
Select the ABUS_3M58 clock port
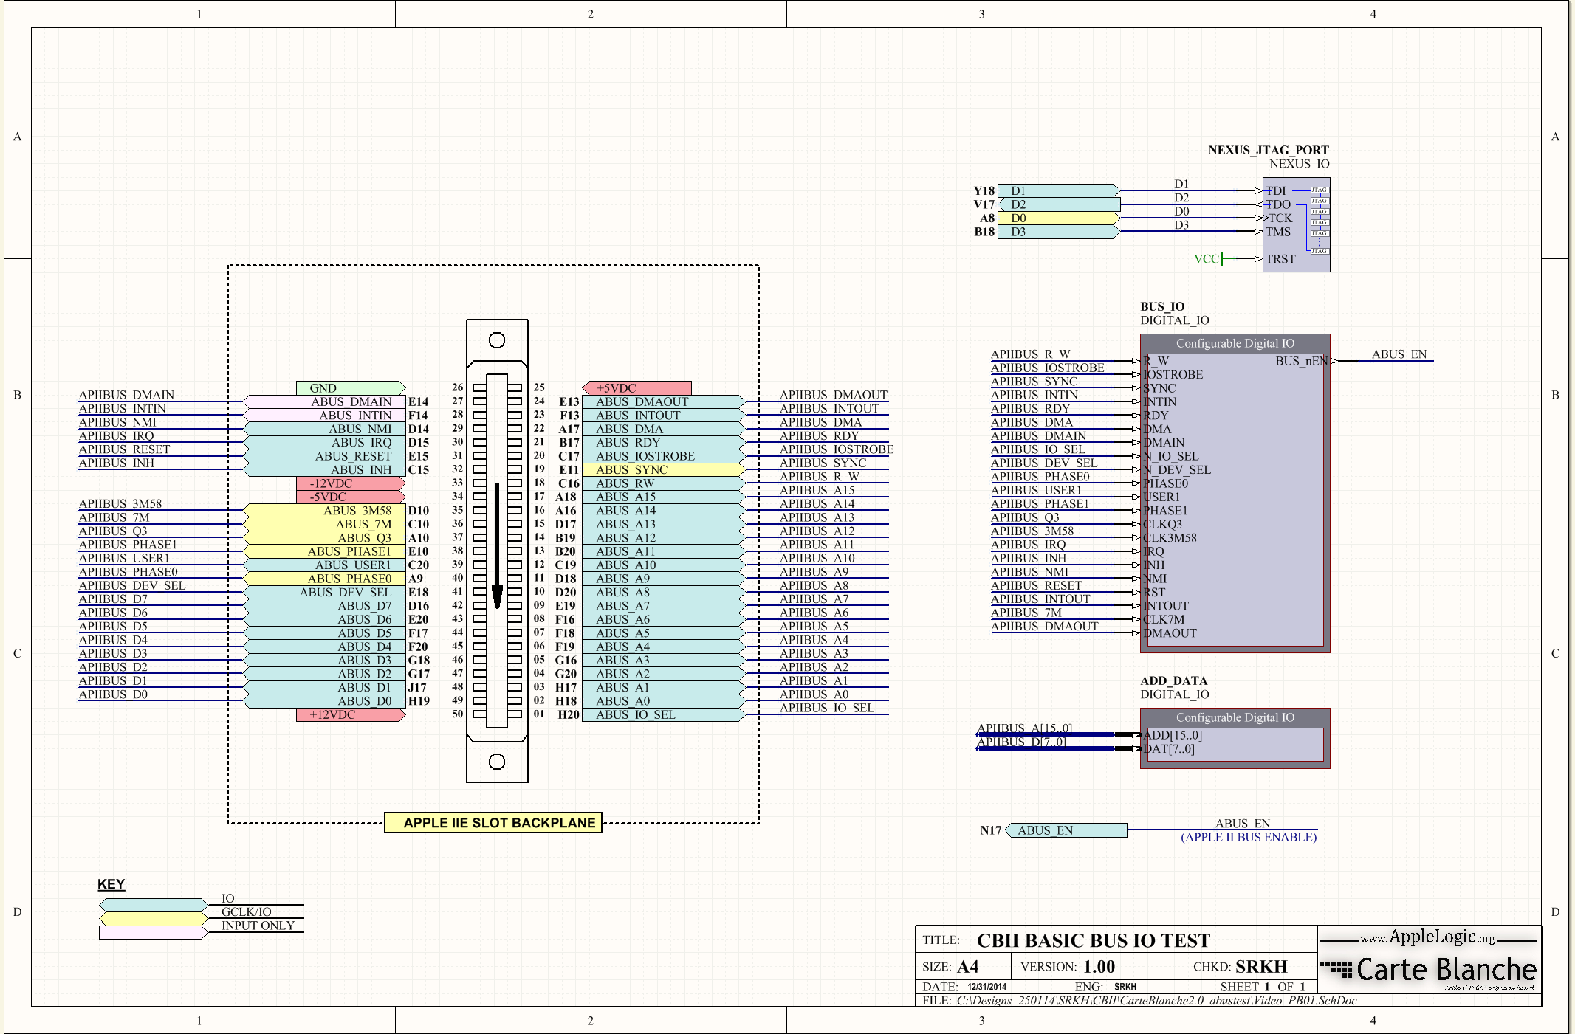point(325,511)
